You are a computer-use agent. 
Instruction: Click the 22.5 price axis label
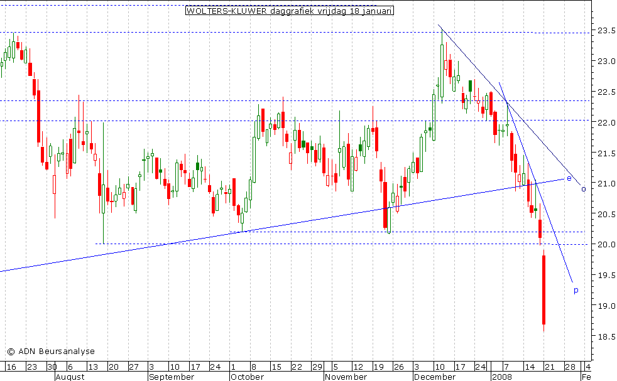tap(604, 92)
